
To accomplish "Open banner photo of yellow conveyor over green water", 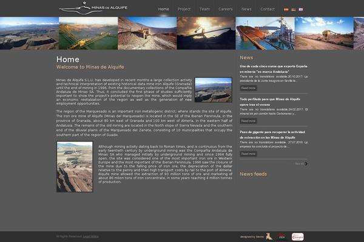I will coord(89,33).
